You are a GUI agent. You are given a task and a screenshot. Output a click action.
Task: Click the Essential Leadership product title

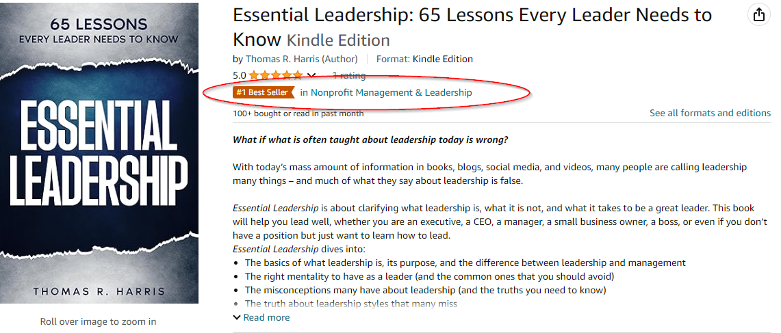tap(472, 16)
